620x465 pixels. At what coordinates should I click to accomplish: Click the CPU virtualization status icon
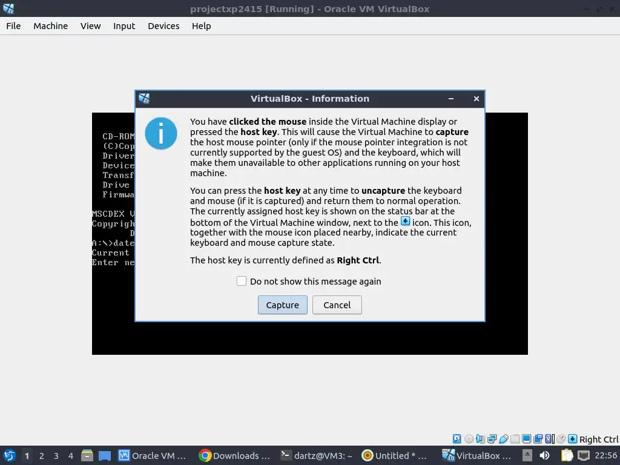tap(550, 438)
